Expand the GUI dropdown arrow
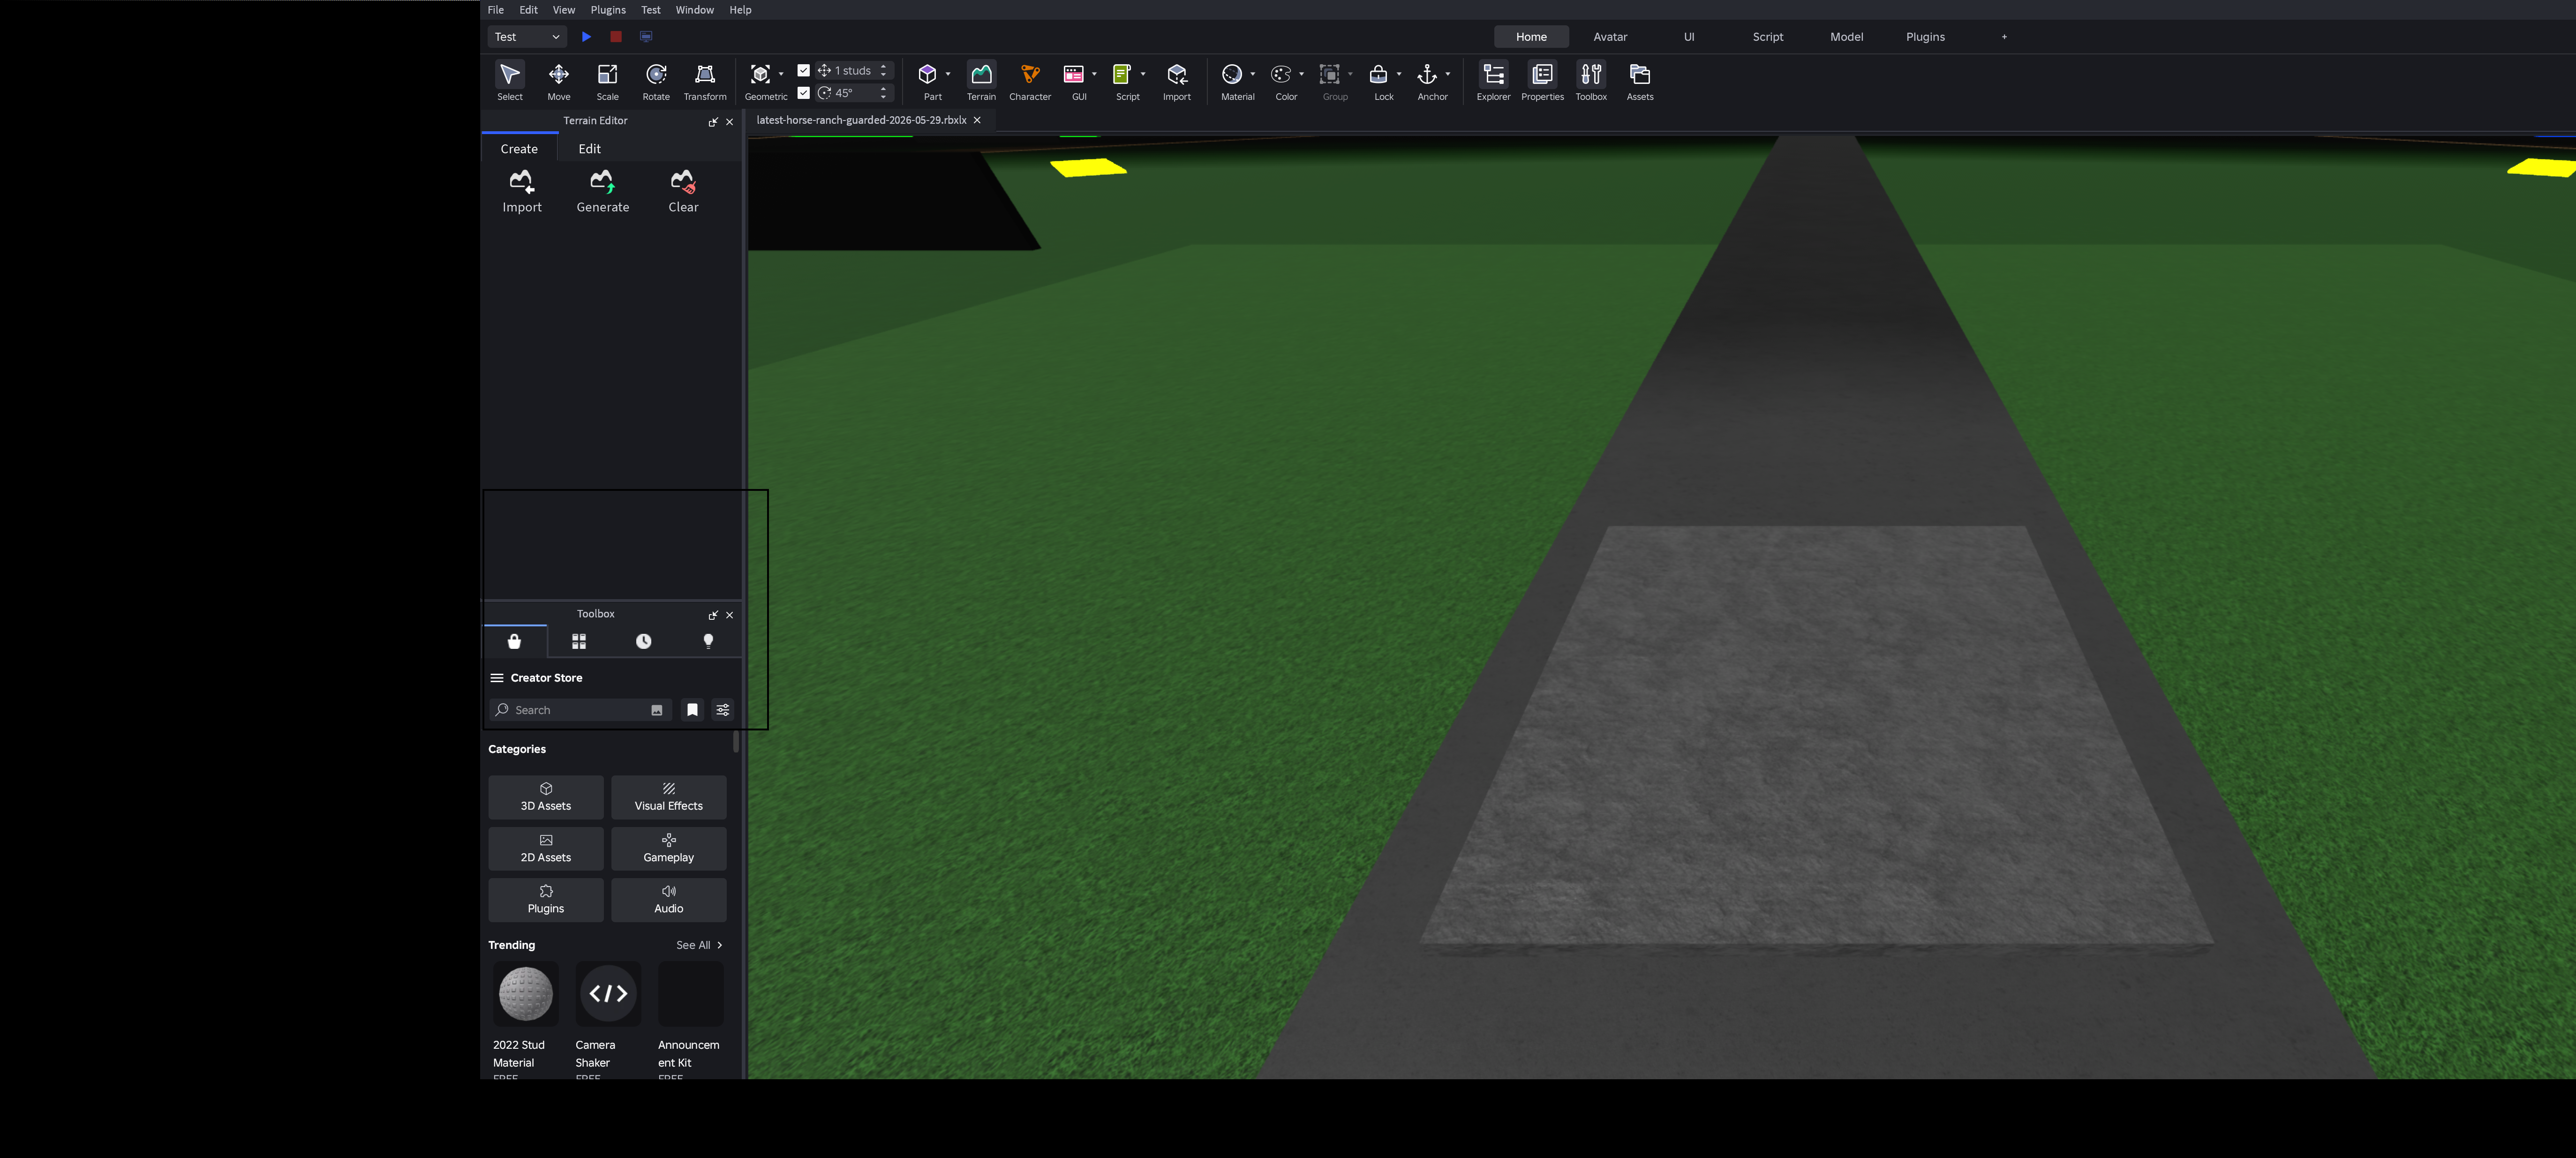The width and height of the screenshot is (2576, 1158). coord(1094,74)
